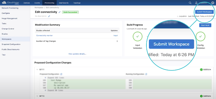Screen dimensions: 216x99
Task: Click the Studios affected column header
Action: pyautogui.click(x=43, y=30)
